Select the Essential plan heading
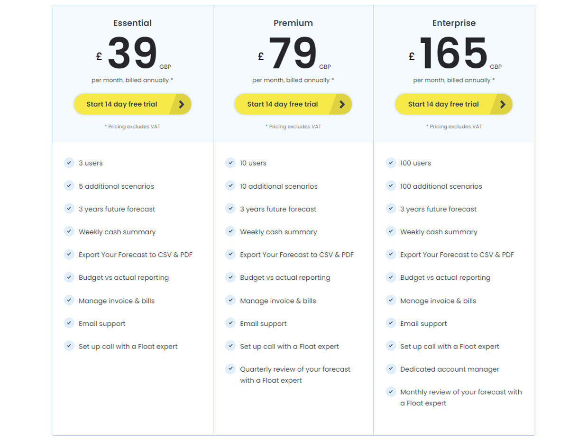587x440 pixels. pyautogui.click(x=132, y=23)
